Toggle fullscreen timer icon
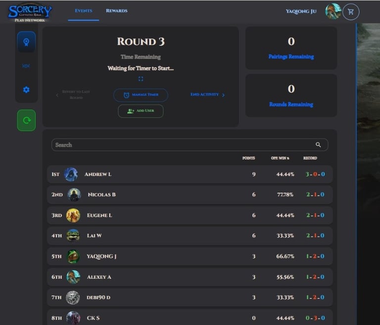The image size is (380, 325). [141, 79]
